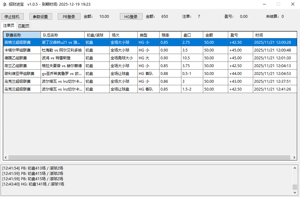Screen dimensions: 300x197
Task: Click the 联赛名称 column header
Action: pyautogui.click(x=22, y=34)
